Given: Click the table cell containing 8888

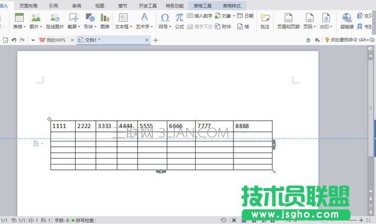Looking at the screenshot, I should (253, 126).
